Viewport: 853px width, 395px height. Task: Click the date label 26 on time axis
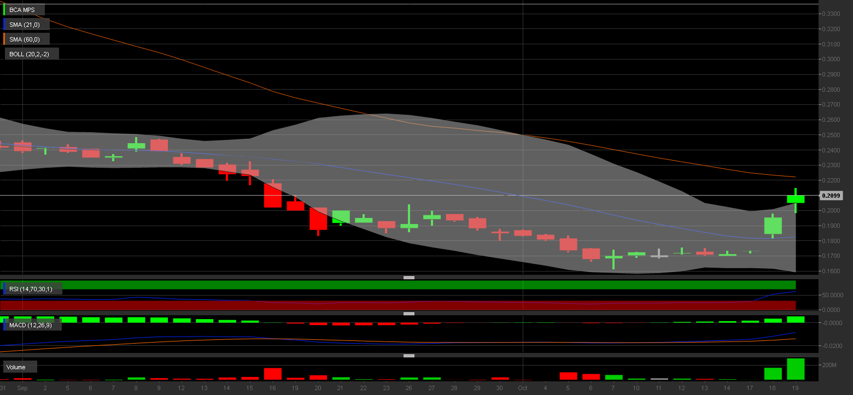409,388
